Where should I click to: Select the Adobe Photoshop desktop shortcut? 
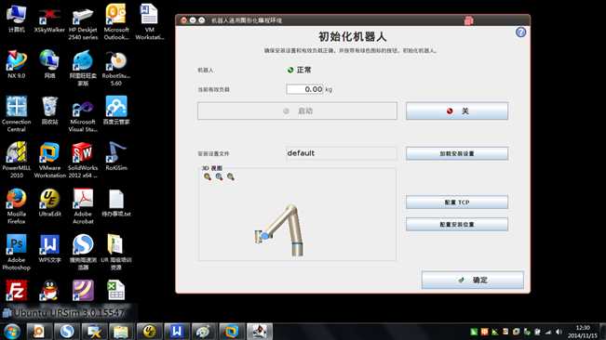[16, 252]
